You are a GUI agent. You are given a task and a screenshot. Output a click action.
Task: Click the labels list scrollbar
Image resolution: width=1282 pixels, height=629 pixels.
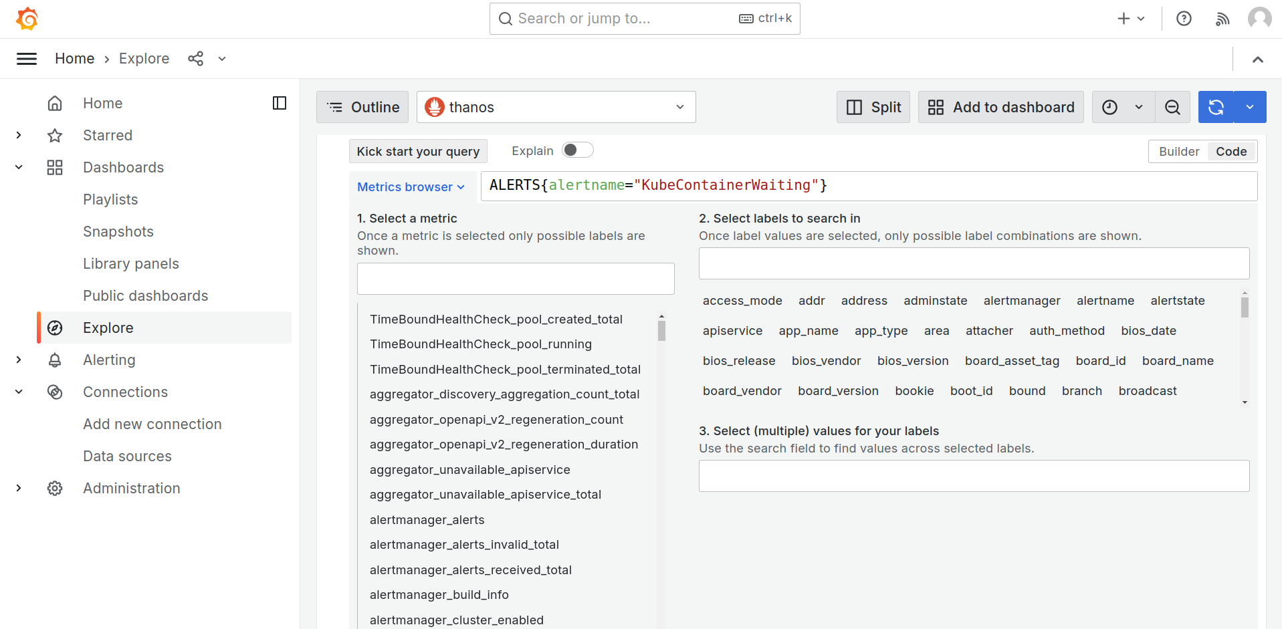[x=1245, y=307]
